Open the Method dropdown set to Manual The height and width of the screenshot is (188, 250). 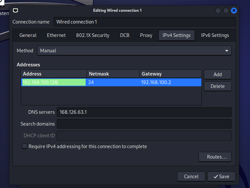click(x=134, y=51)
